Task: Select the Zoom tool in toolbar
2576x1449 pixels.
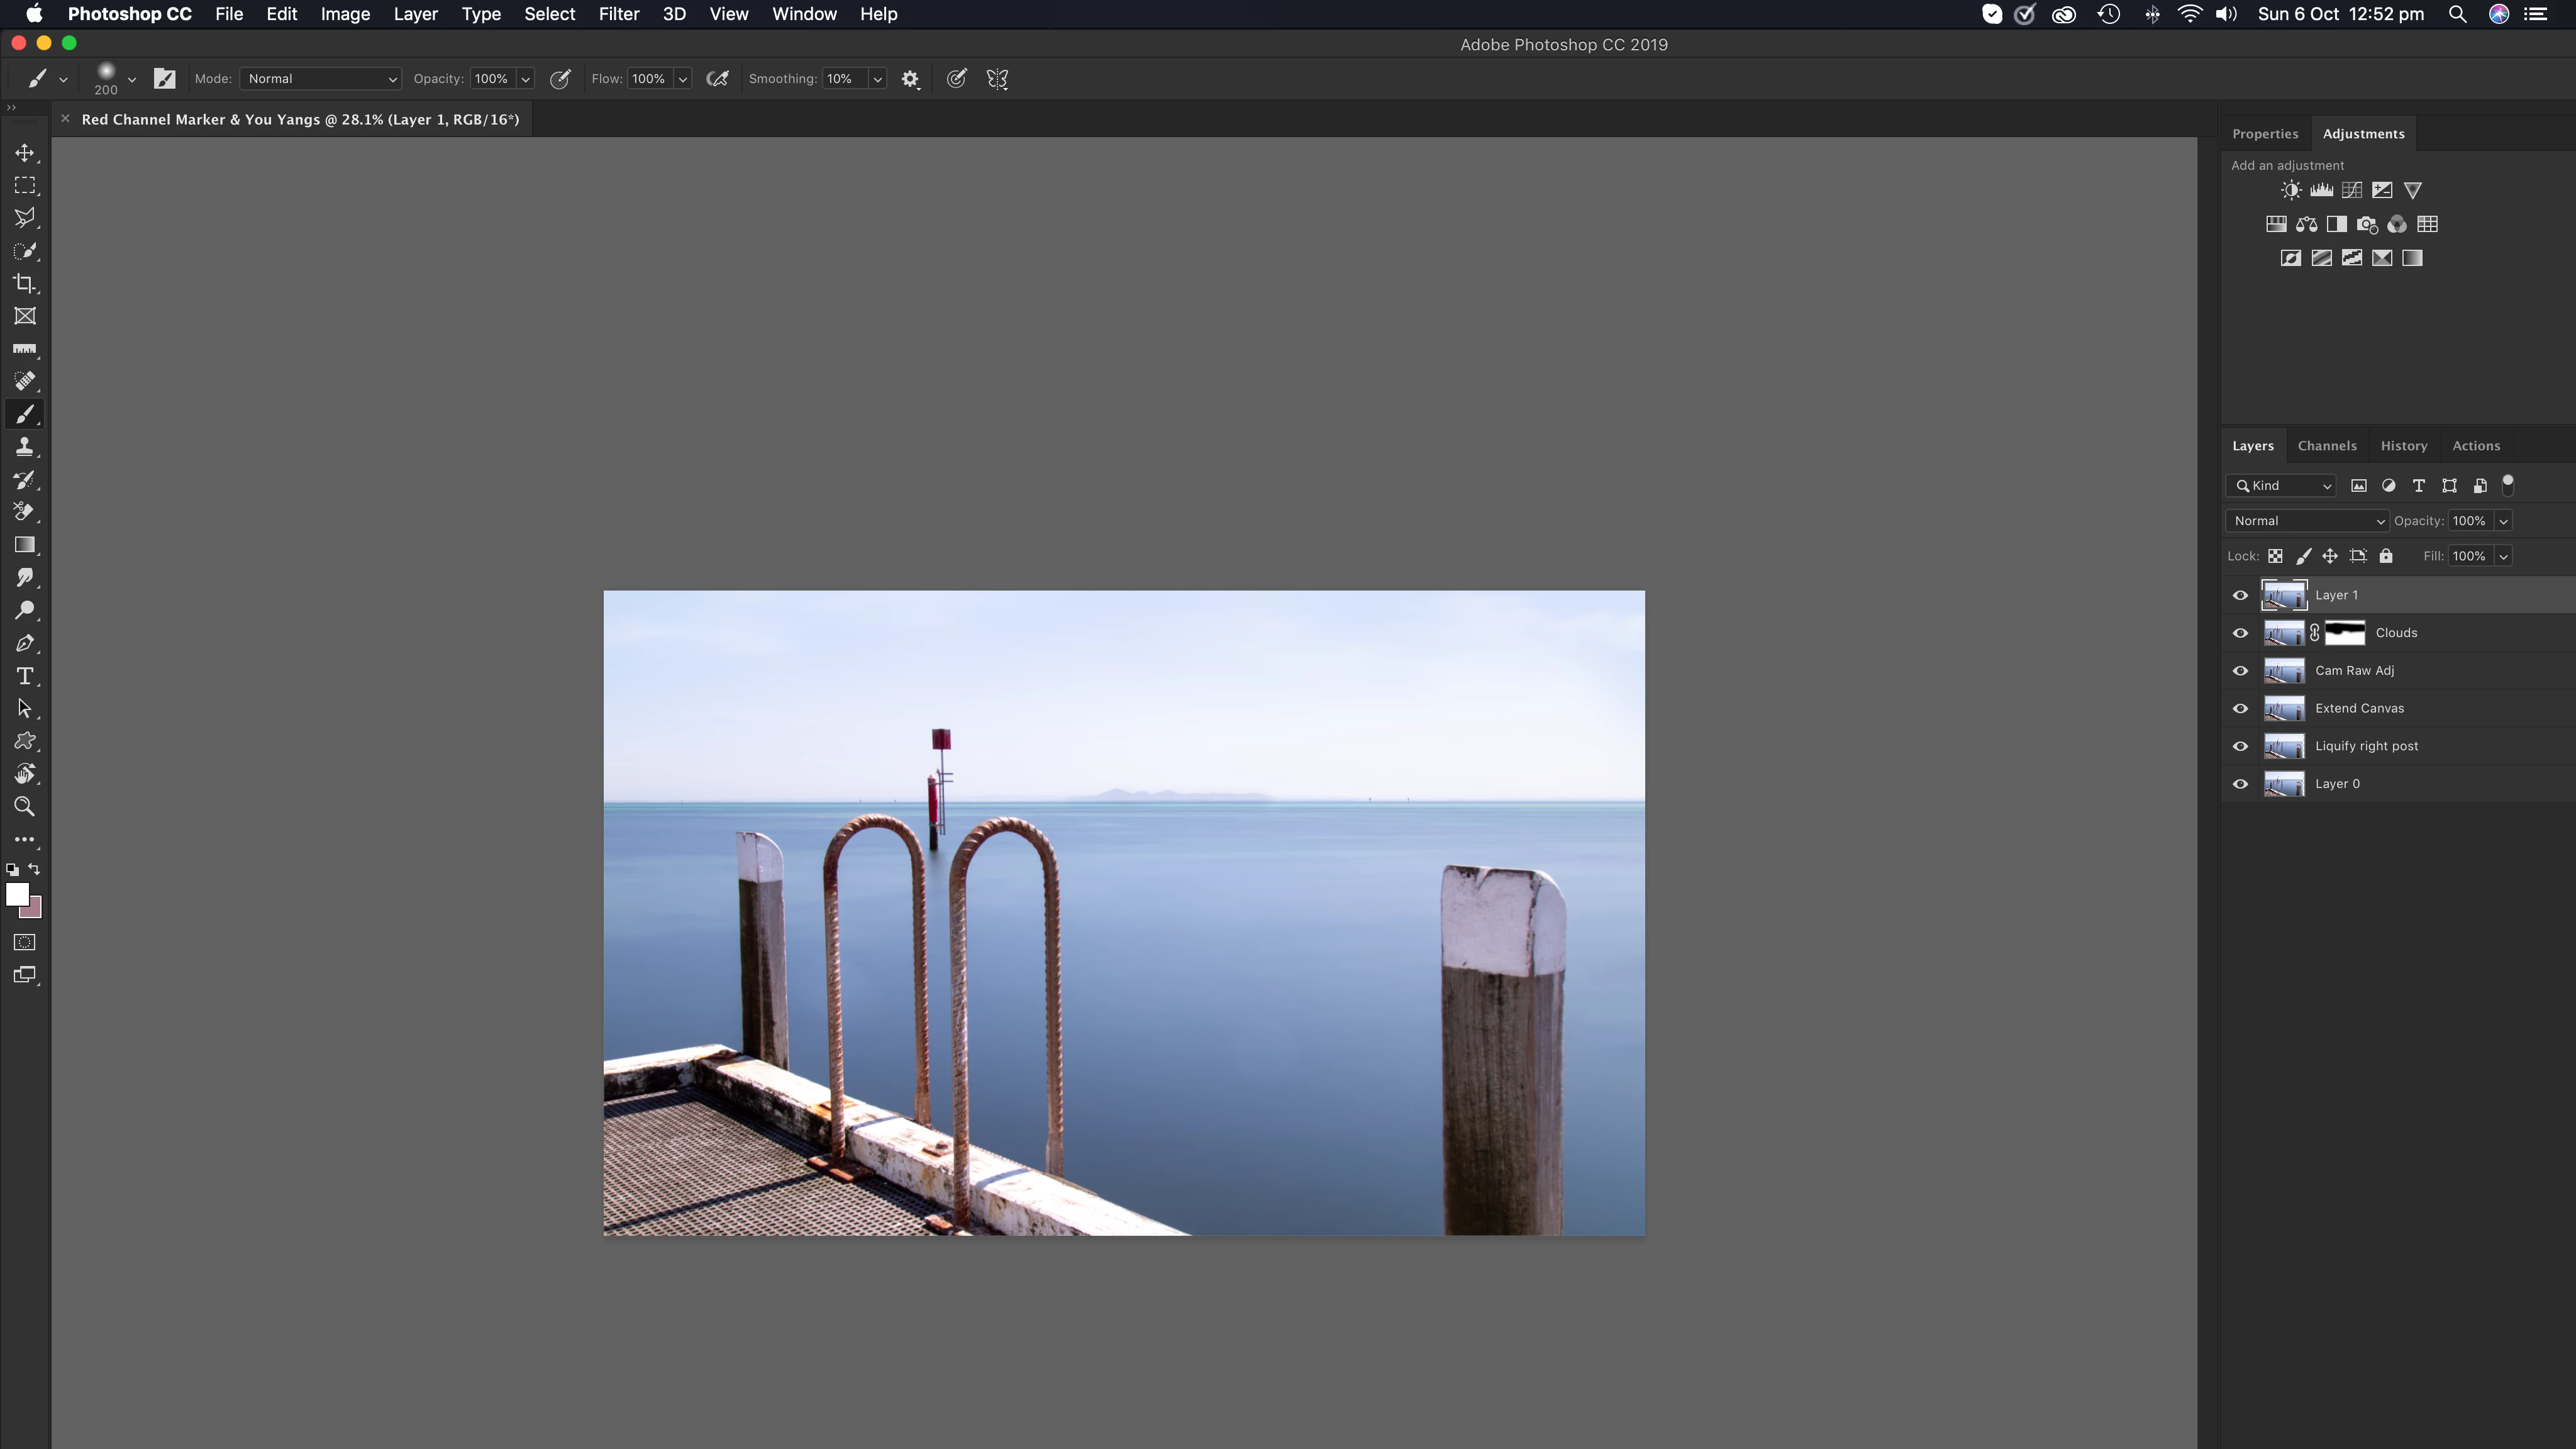Action: click(24, 806)
